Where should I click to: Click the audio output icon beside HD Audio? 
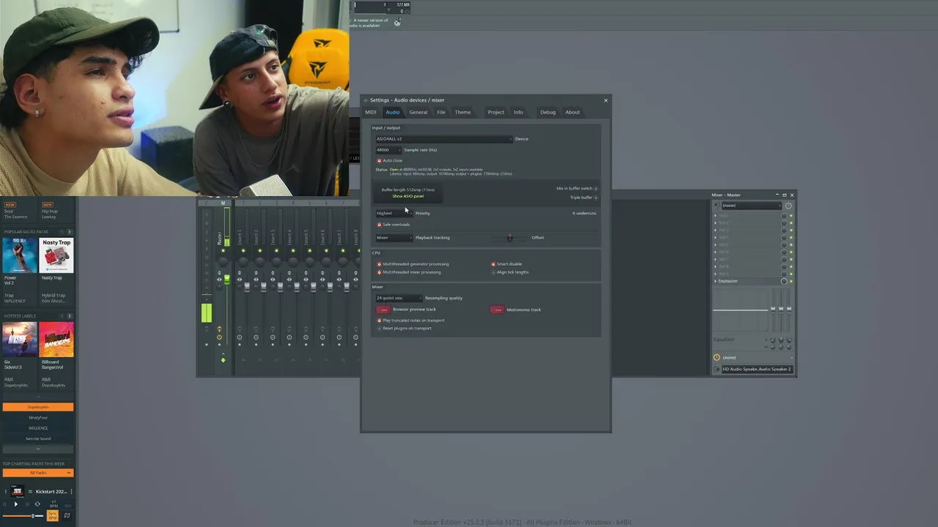[717, 369]
